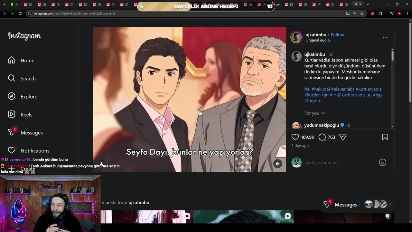Open Messages in the left sidebar
412x232 pixels.
[x=25, y=132]
